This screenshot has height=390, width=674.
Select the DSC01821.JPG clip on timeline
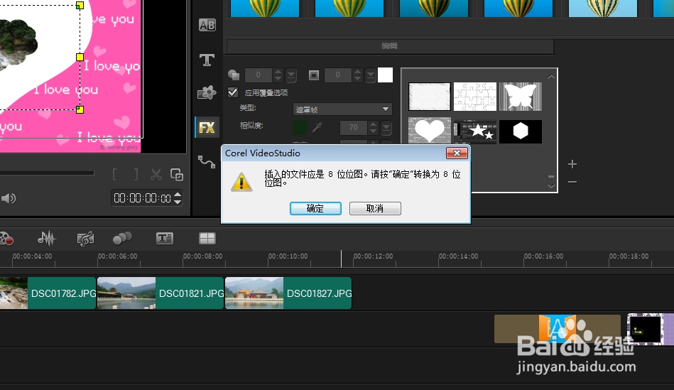[x=161, y=293]
